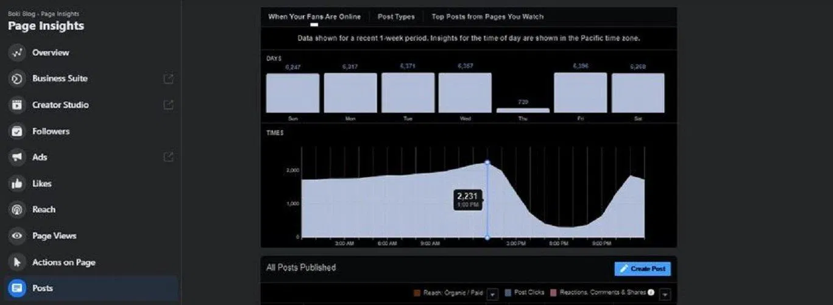
Task: Open Likes via thumbs-up icon
Action: pyautogui.click(x=17, y=183)
